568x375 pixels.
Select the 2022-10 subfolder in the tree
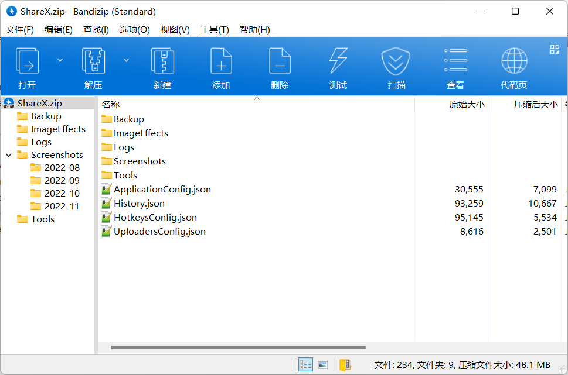pos(62,194)
